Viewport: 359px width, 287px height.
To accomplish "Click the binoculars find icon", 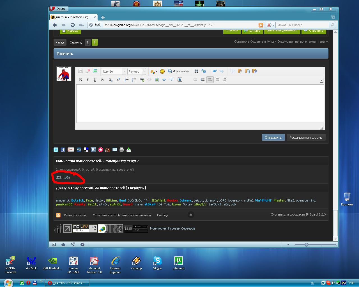I will pos(196,71).
